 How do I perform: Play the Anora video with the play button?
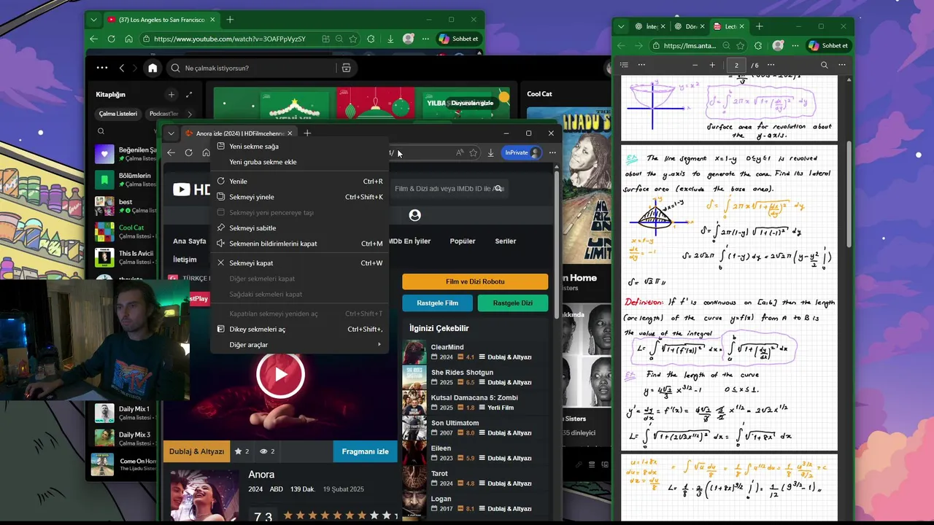pos(280,374)
